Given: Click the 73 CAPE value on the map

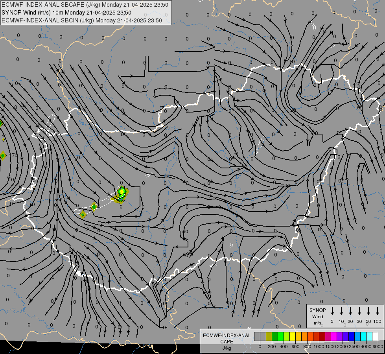Looking at the screenshot, I should pyautogui.click(x=15, y=155).
